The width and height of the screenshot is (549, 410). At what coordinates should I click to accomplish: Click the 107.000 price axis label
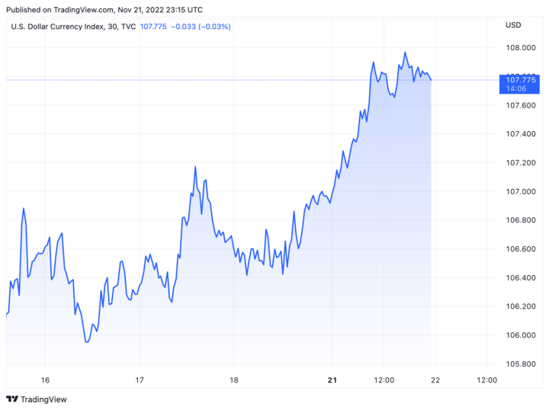[521, 191]
